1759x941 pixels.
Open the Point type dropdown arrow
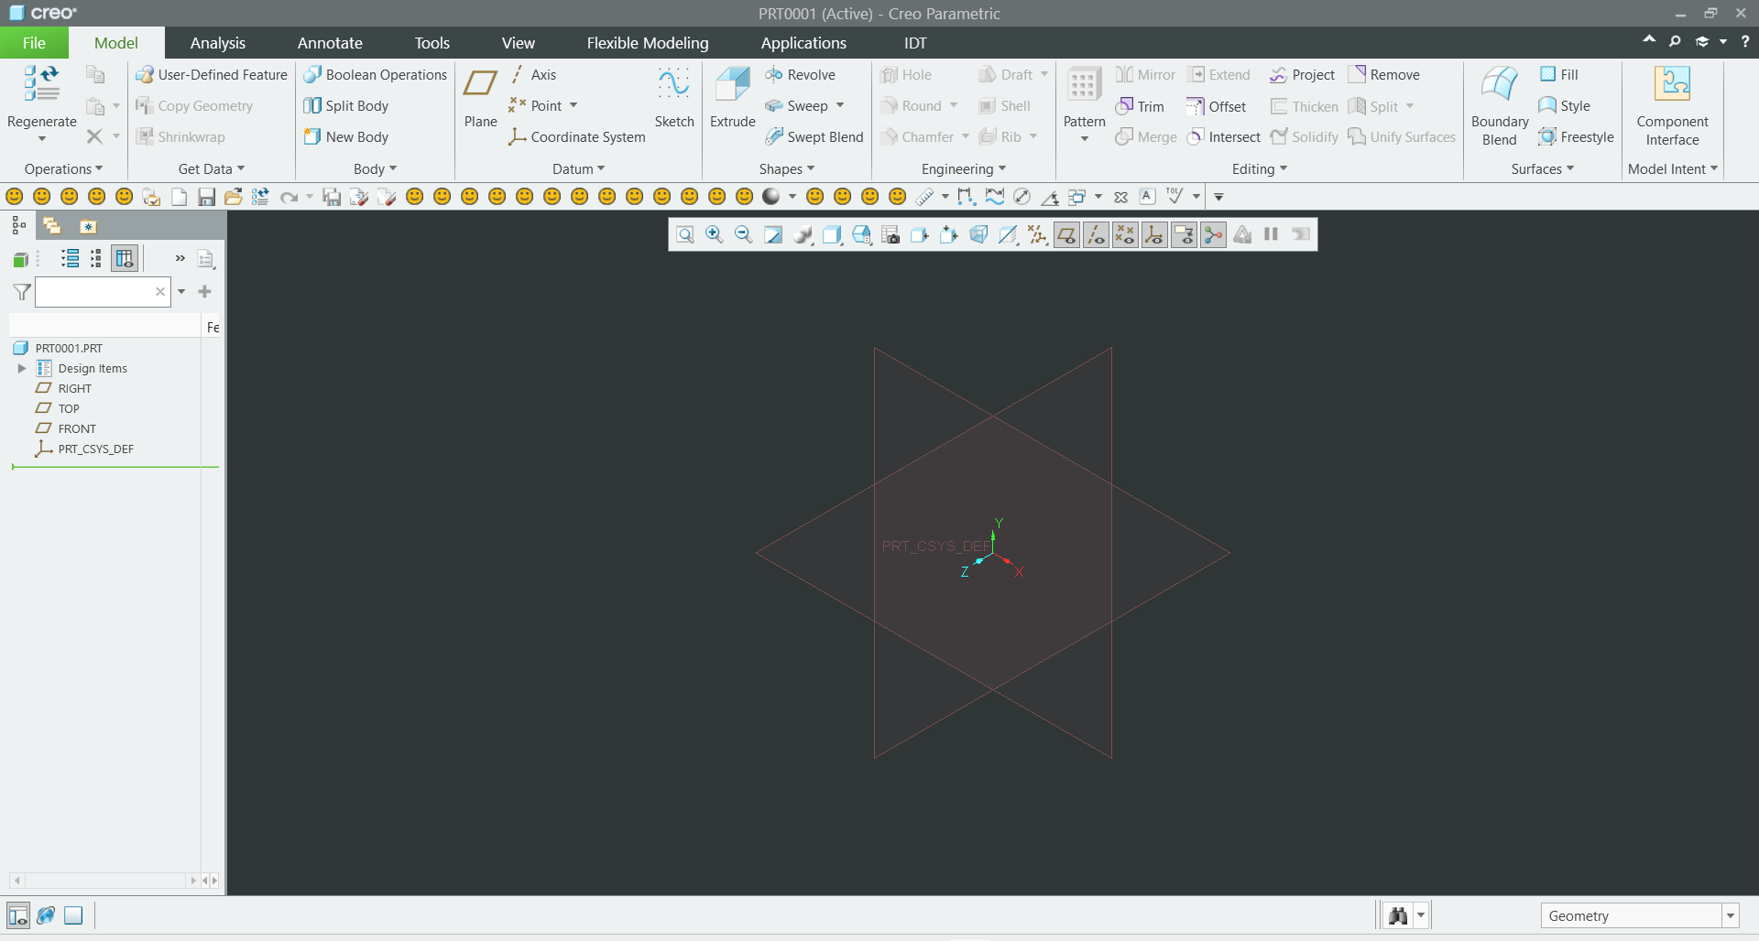point(574,106)
